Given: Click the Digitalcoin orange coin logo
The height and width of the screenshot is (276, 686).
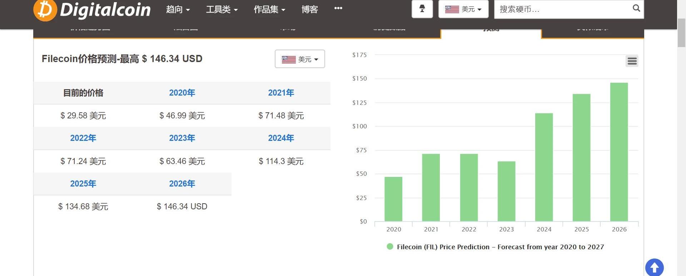Looking at the screenshot, I should [x=45, y=10].
